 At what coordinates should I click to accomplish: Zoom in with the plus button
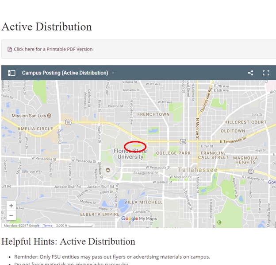coord(11,206)
